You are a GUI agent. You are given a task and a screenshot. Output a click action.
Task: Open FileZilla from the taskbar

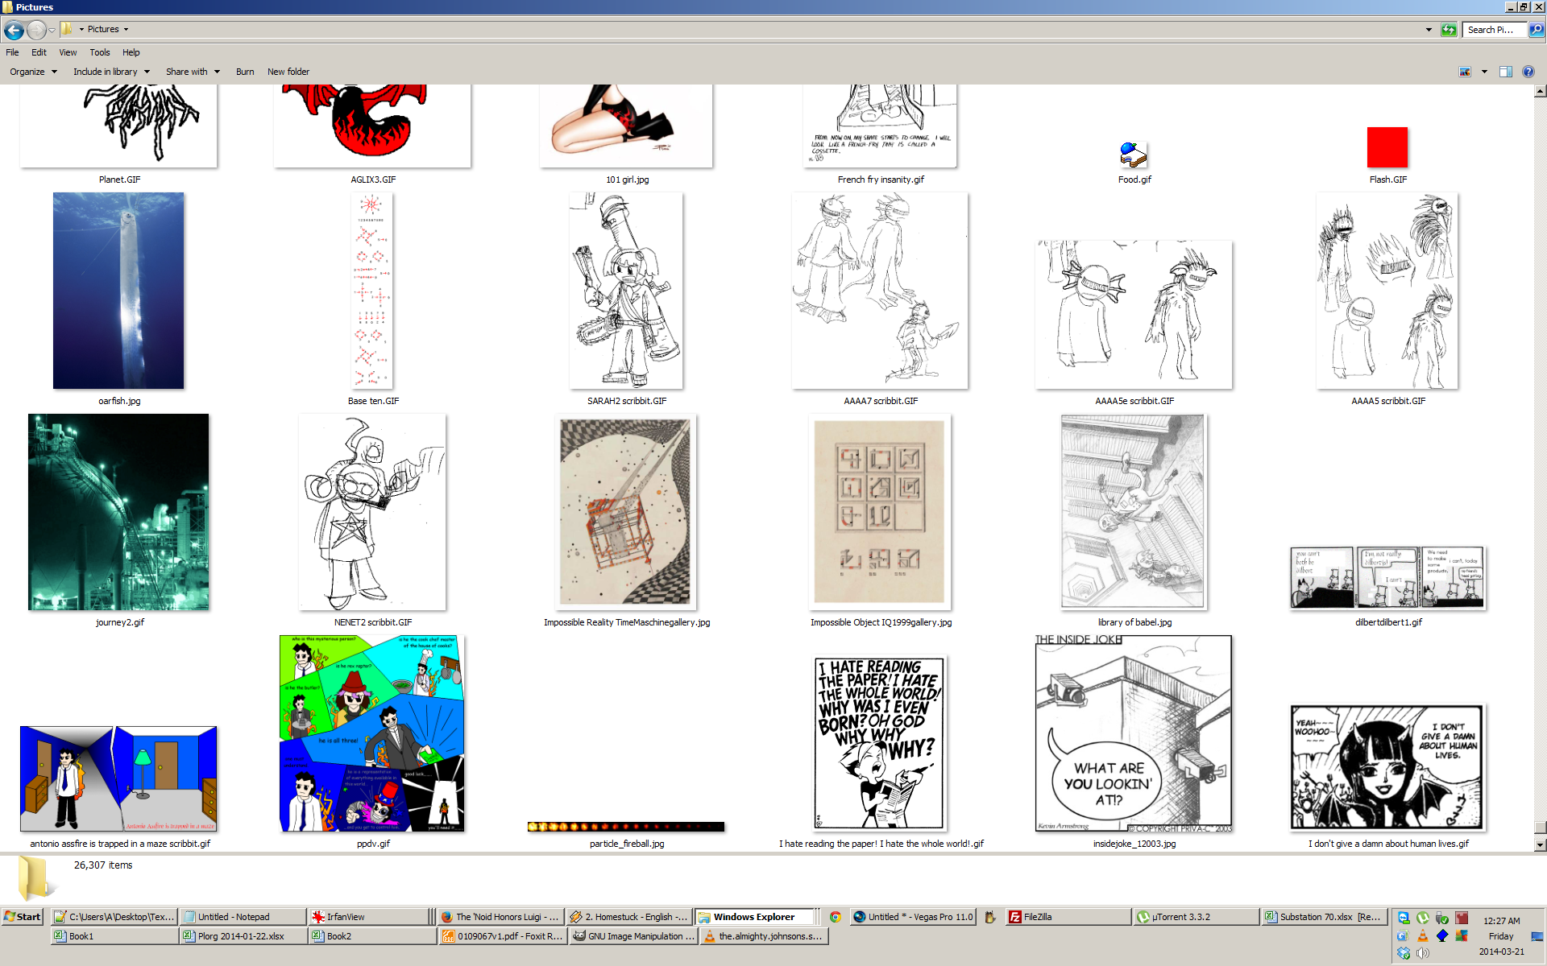[x=1066, y=917]
